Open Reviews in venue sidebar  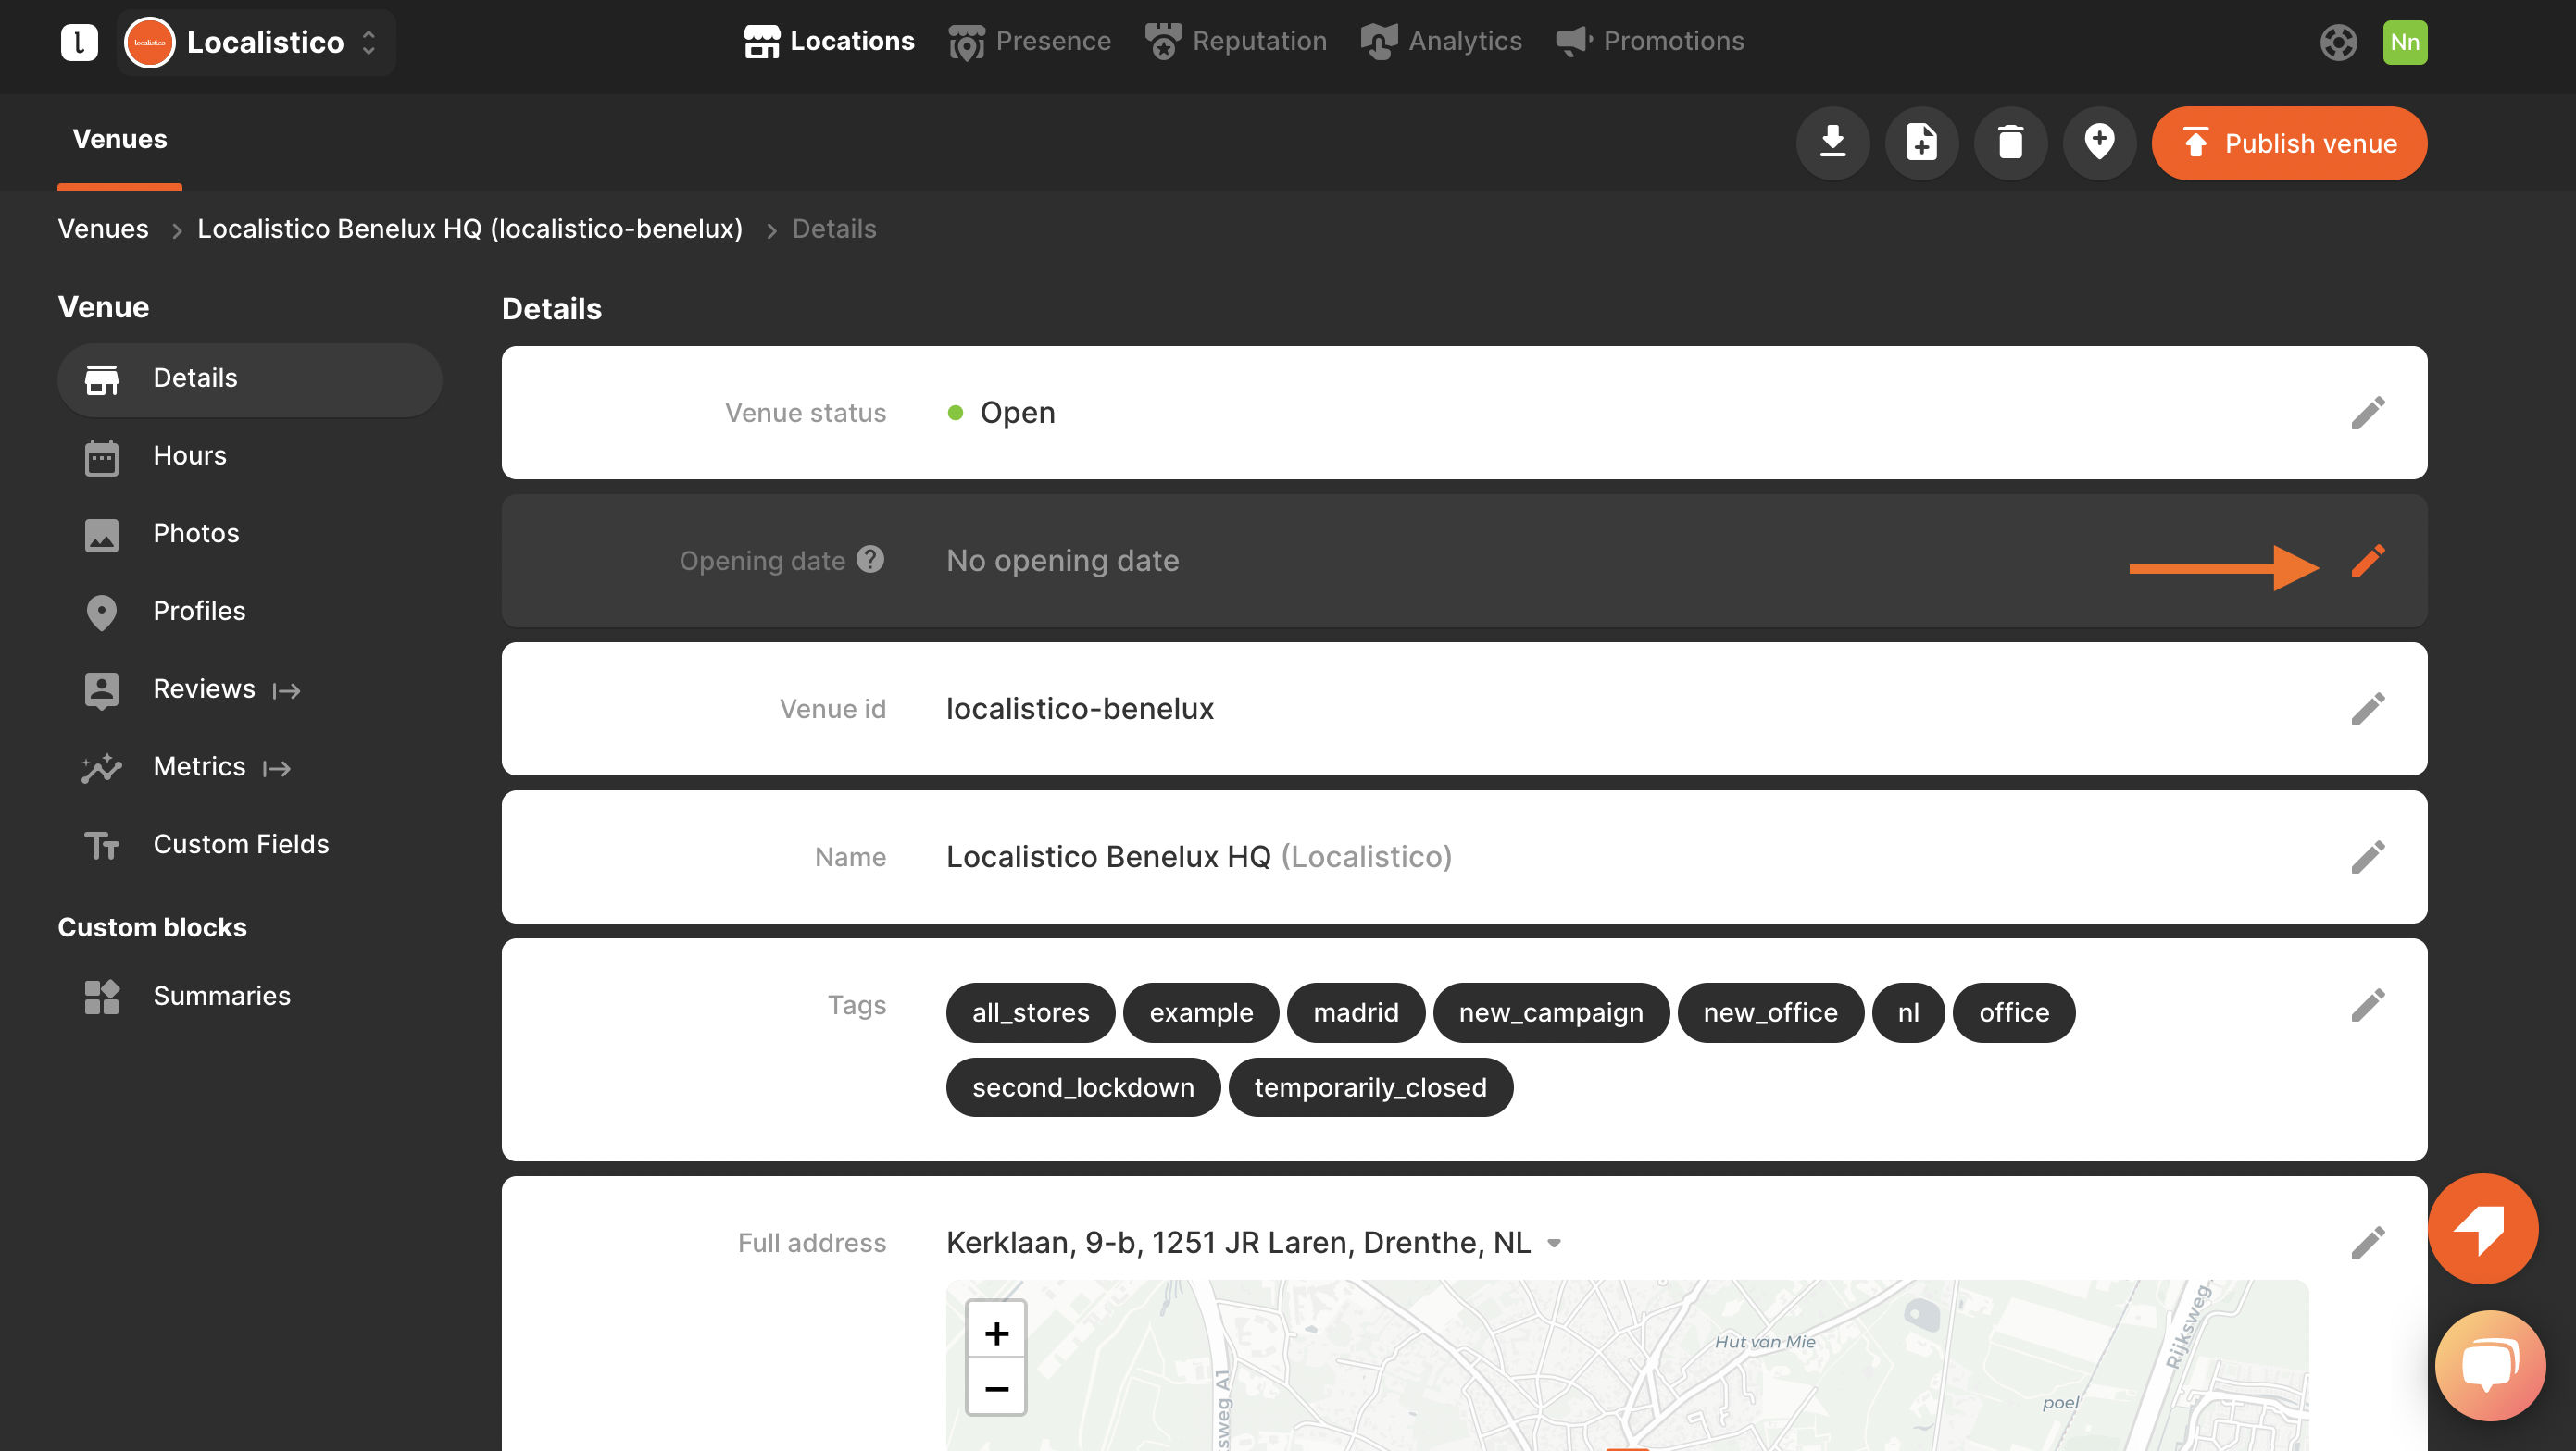pyautogui.click(x=249, y=689)
